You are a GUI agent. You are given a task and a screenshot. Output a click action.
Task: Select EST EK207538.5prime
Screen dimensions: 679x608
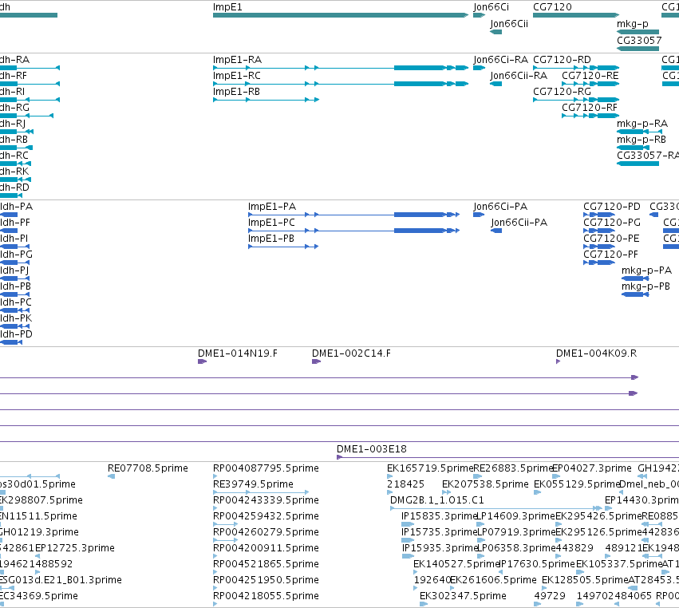click(x=485, y=484)
